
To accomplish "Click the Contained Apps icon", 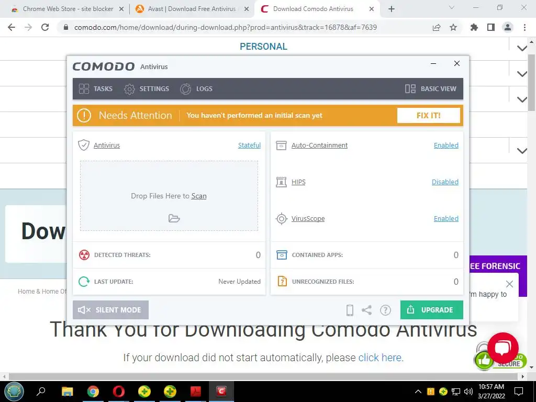I will [282, 255].
